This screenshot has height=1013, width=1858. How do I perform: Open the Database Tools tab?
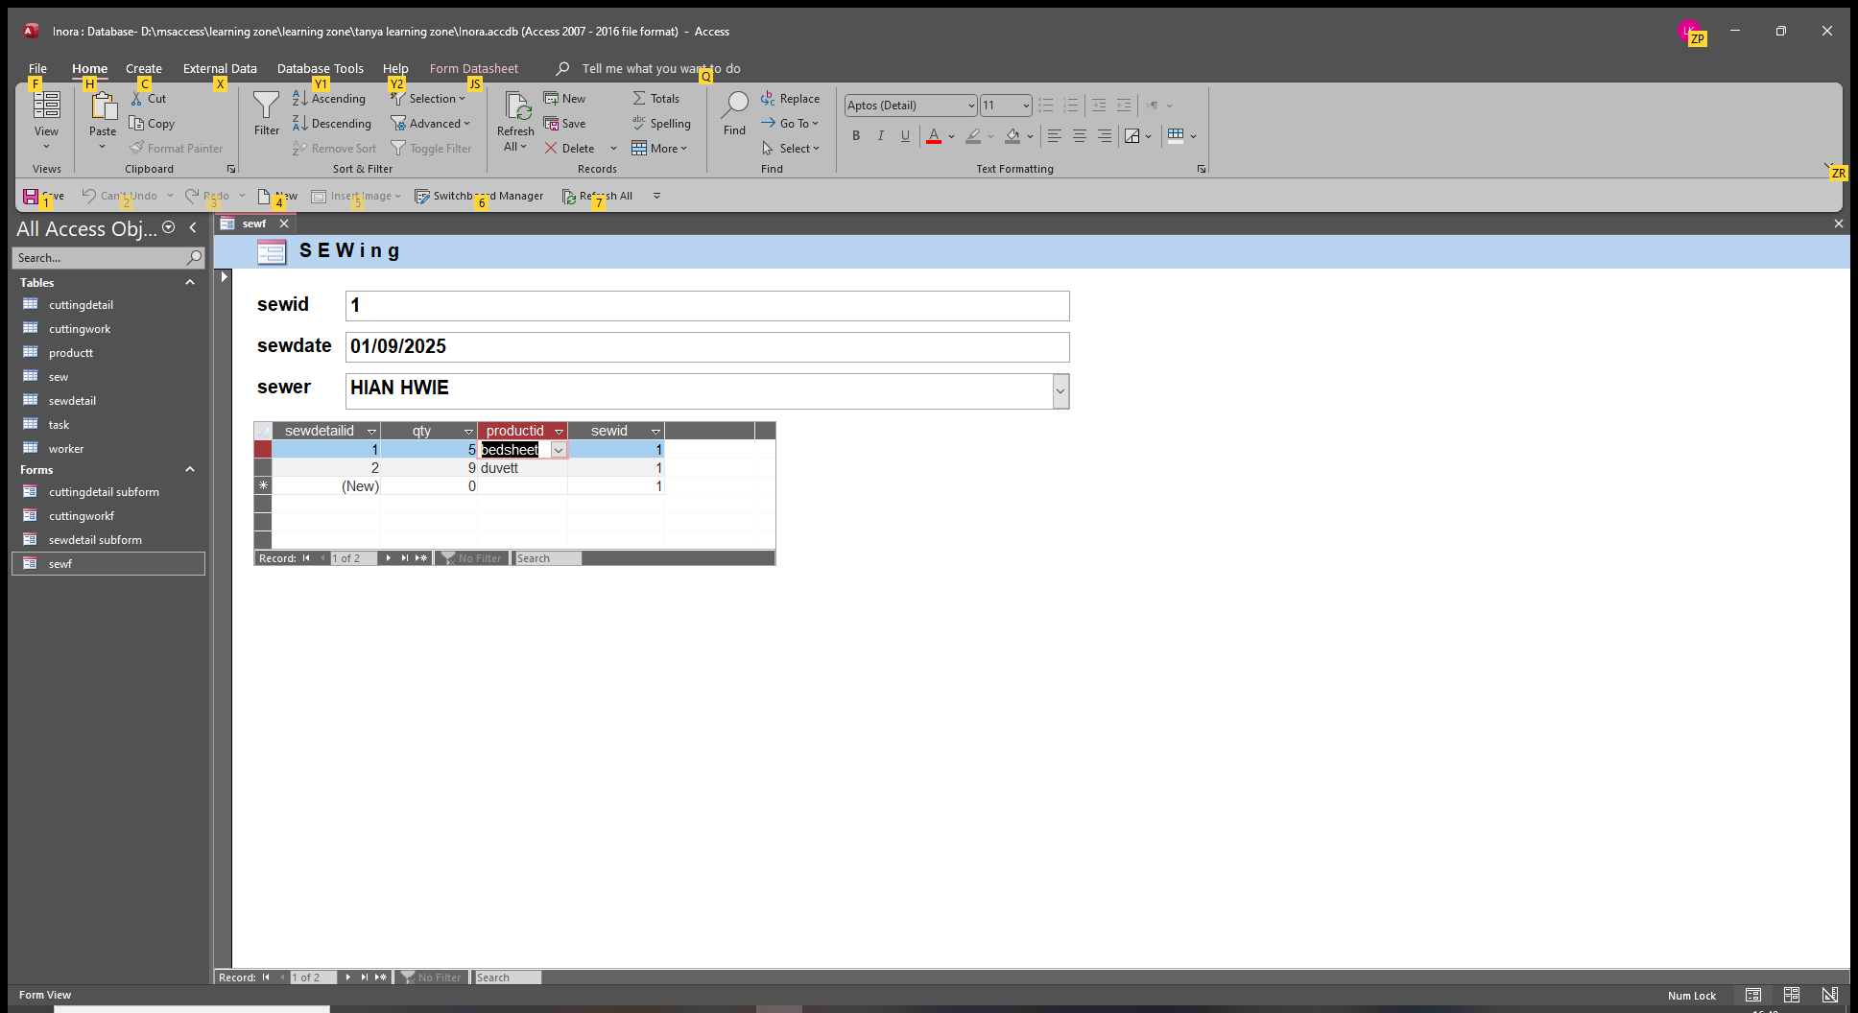320,69
